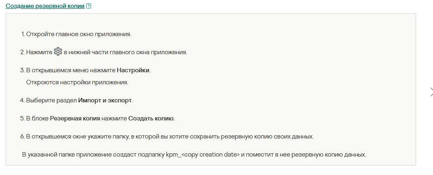Click the bold word Настройки
This screenshot has width=433, height=175.
[133, 70]
